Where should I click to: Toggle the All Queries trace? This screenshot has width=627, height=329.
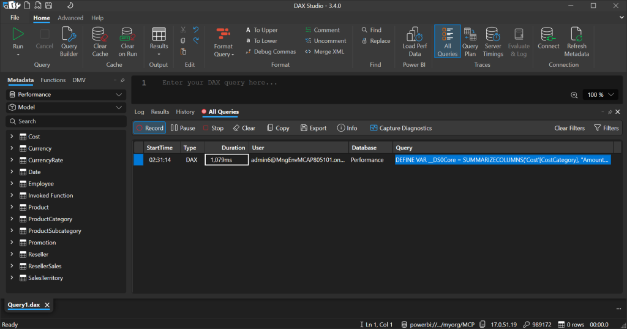[x=447, y=41]
